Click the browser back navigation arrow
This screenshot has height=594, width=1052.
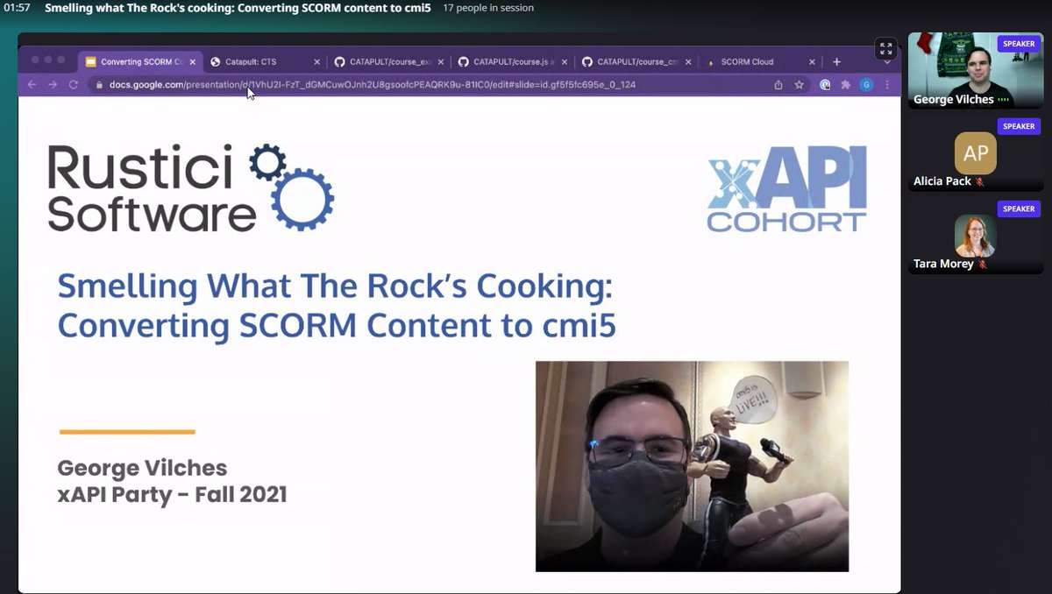coord(31,85)
